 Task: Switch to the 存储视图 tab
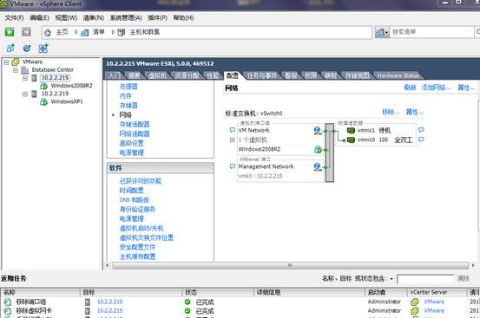[357, 75]
